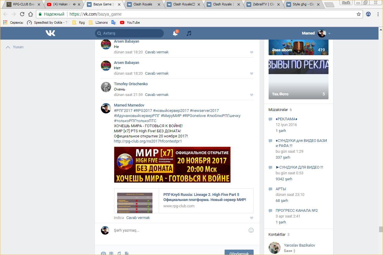Open СУНДУКИ ДЛЯ ВИДЕО discussion with 9342 comments
383x255 pixels.
pos(299,167)
